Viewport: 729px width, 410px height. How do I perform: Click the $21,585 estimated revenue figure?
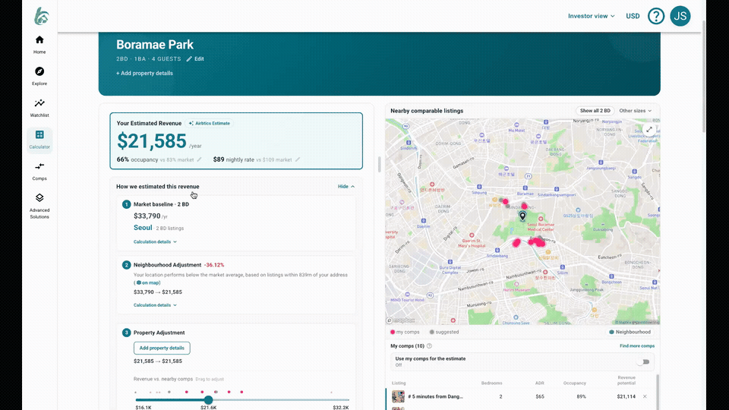click(x=152, y=141)
